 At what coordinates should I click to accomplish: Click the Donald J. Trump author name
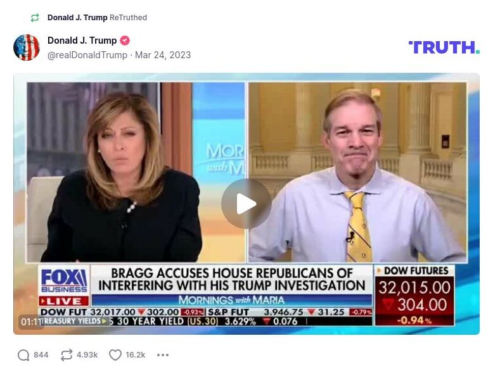click(82, 41)
